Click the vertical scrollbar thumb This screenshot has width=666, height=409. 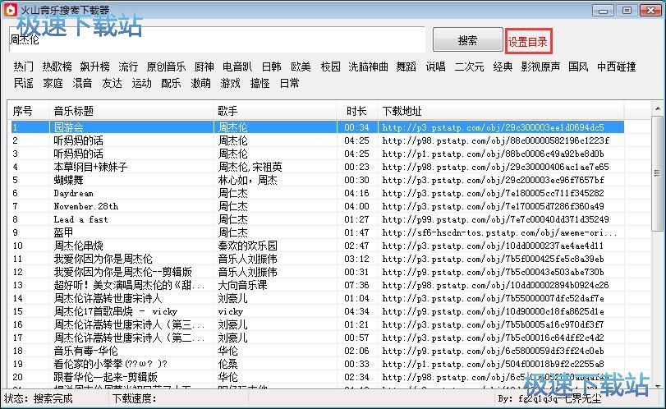click(657, 173)
